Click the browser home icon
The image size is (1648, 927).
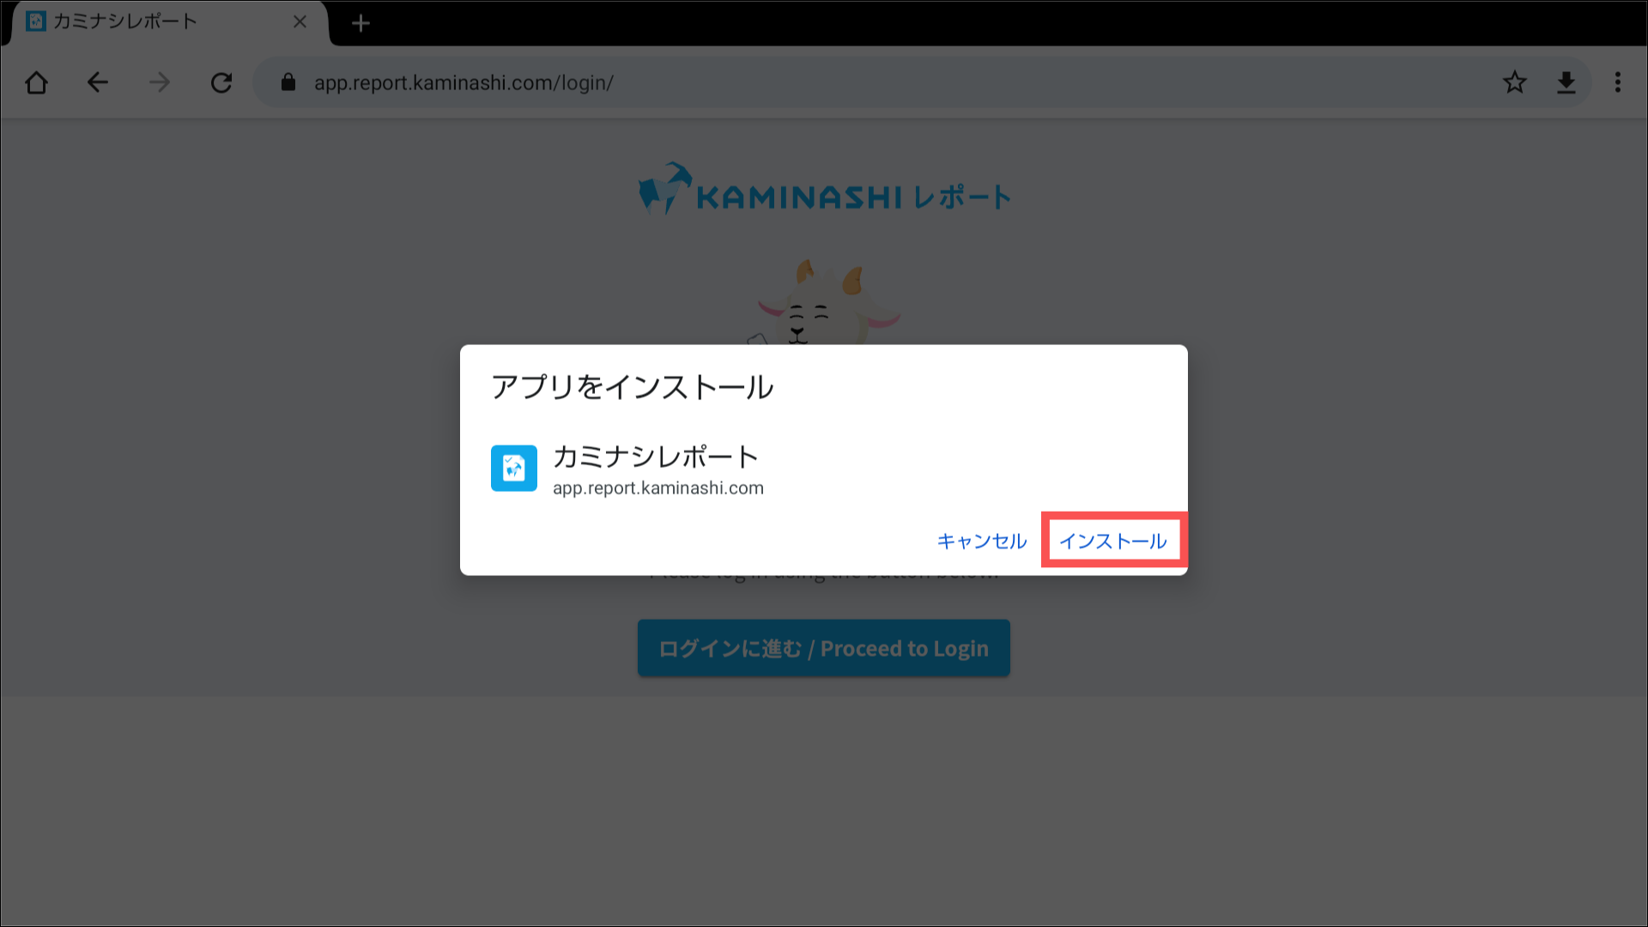(36, 82)
